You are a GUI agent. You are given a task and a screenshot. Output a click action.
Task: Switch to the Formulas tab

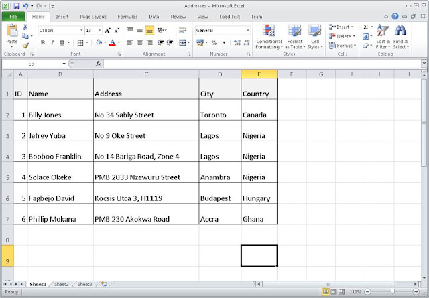point(127,17)
